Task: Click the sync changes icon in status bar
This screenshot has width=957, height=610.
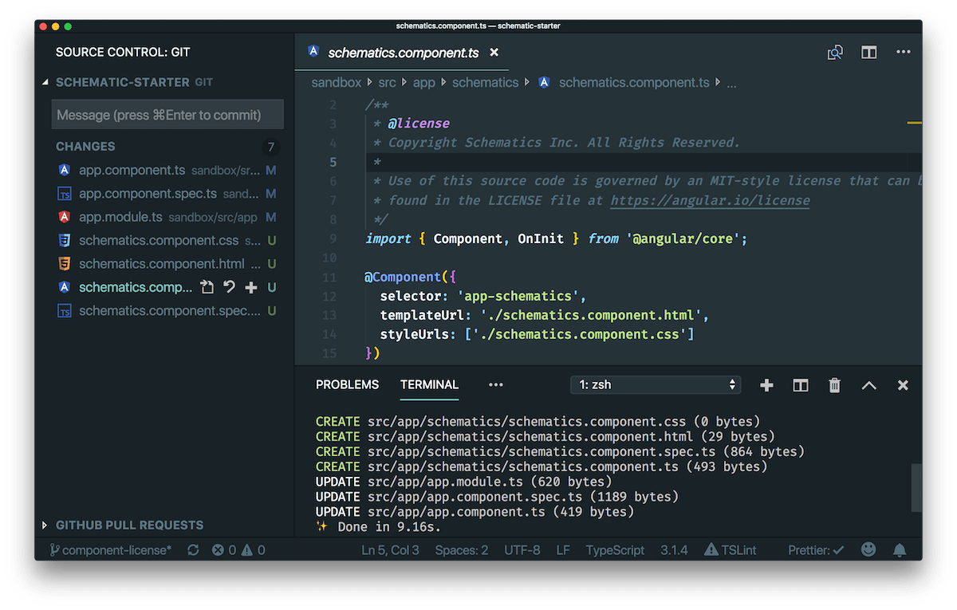Action: coord(193,550)
